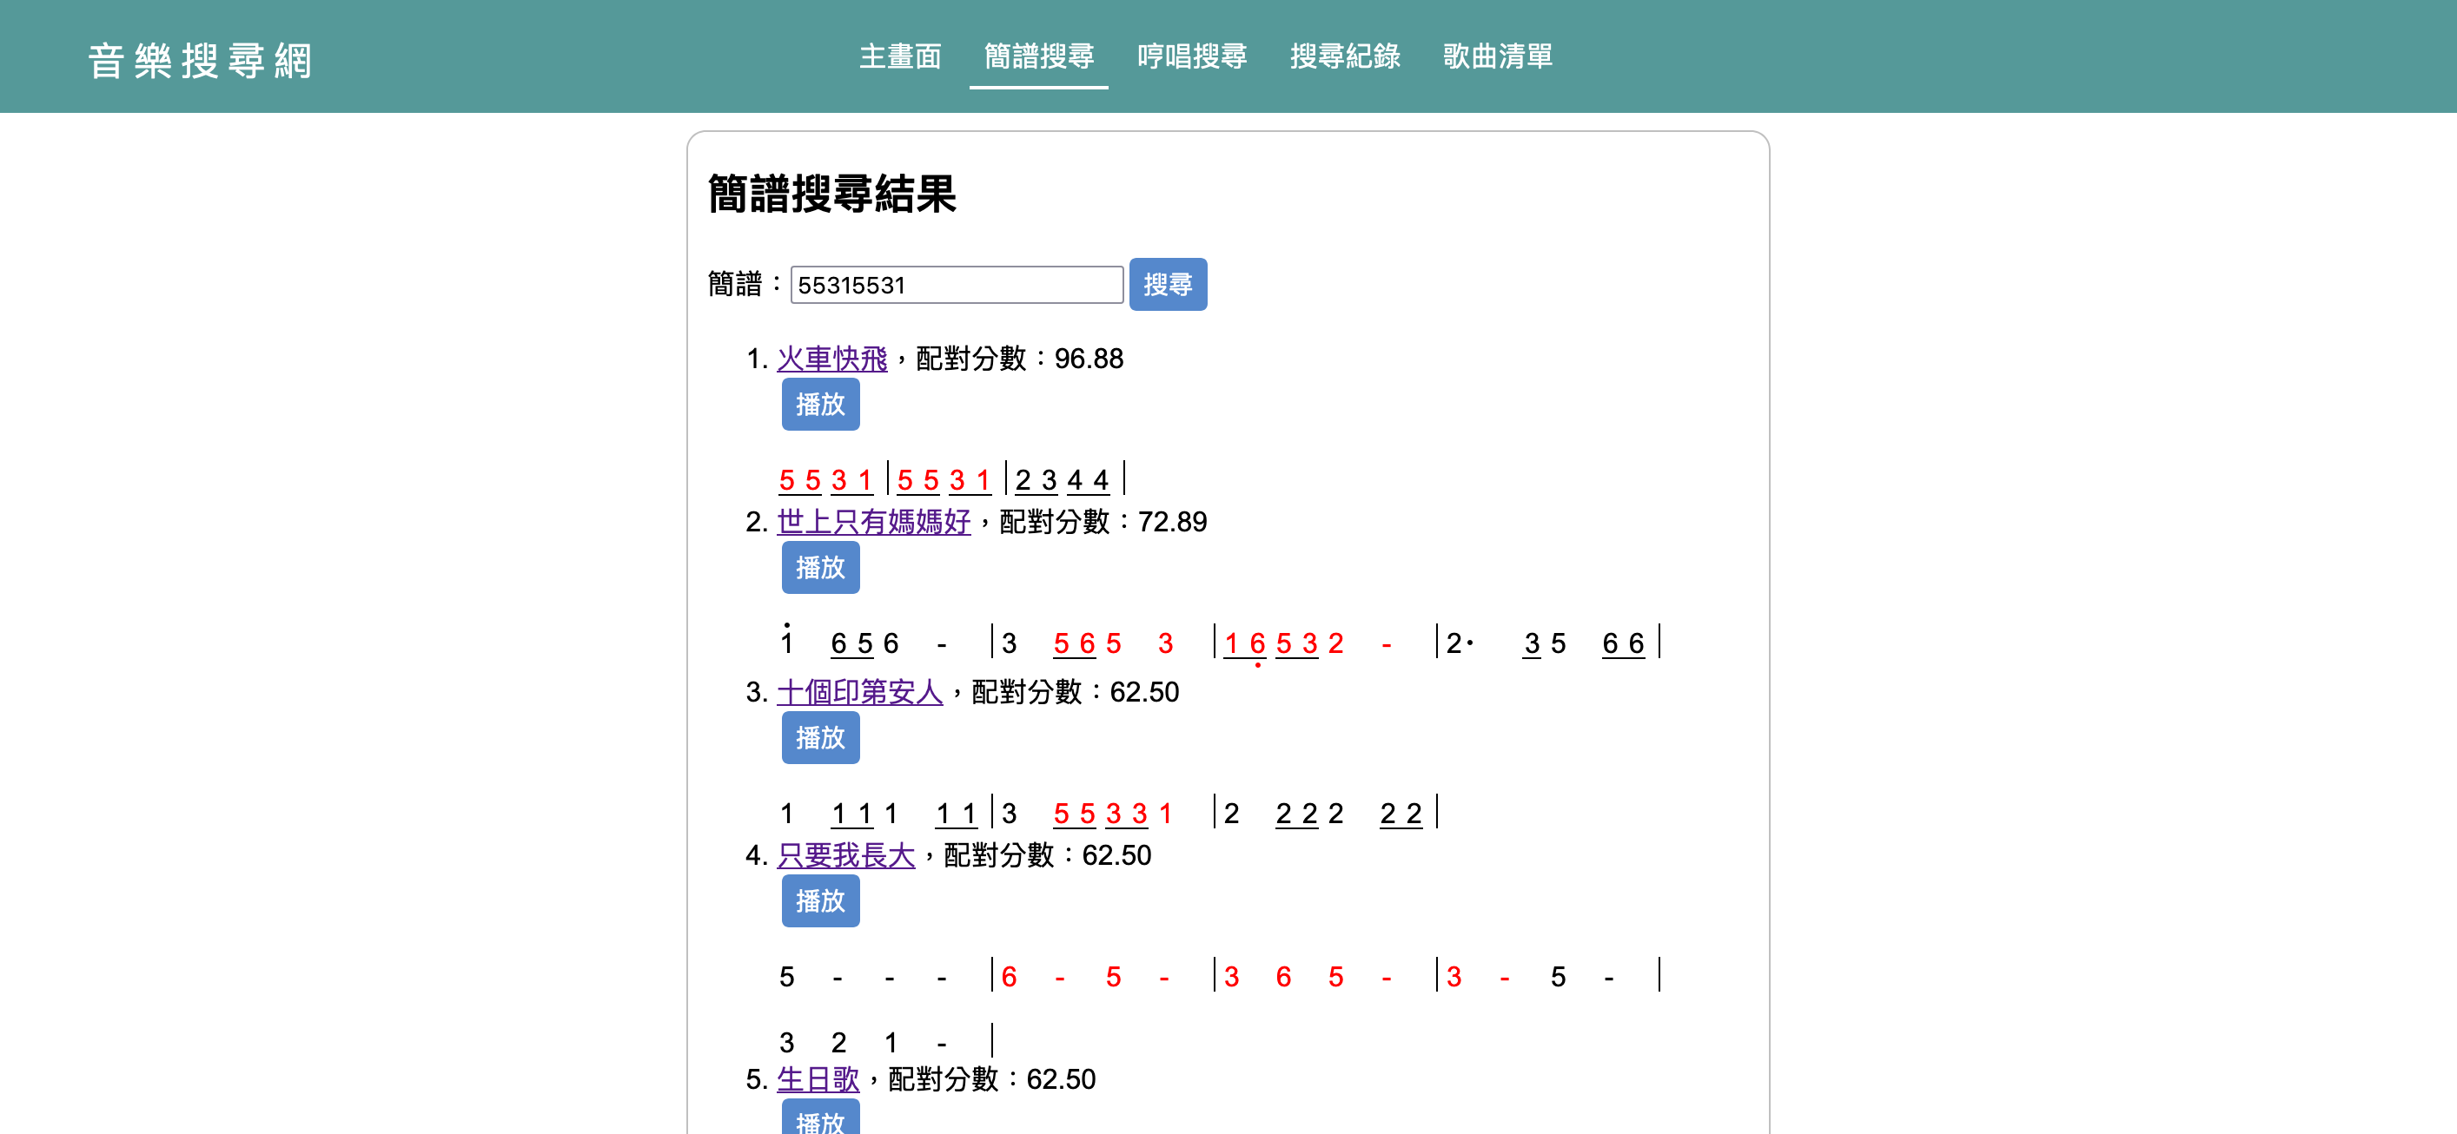Open the 世上只有媽媽好 song link
The height and width of the screenshot is (1134, 2457).
(873, 522)
